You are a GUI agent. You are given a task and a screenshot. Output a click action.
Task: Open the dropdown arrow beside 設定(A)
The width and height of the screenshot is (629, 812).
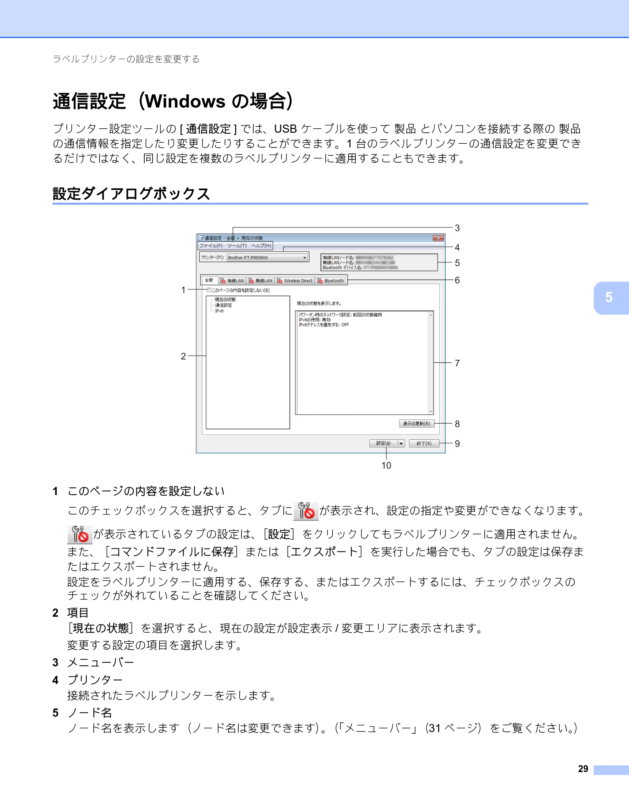401,443
